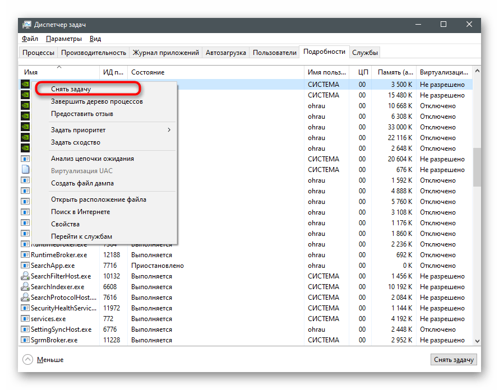
Task: Click NVIDIA icon in the 2 648 K row
Action: click(x=25, y=148)
